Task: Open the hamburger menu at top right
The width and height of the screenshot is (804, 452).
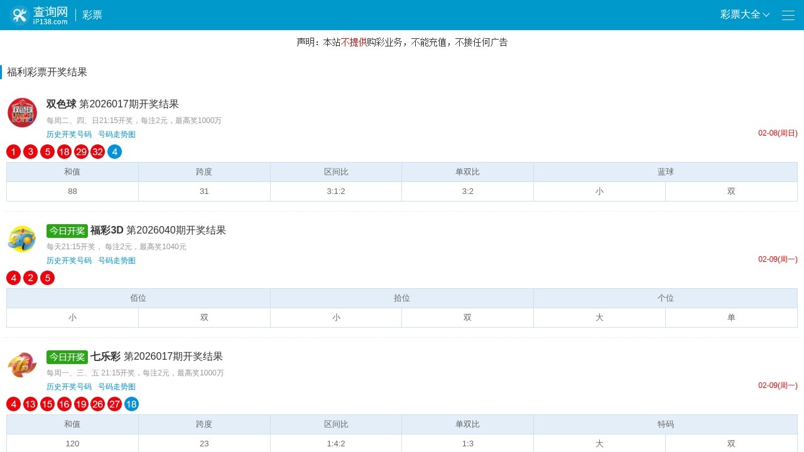Action: (x=788, y=15)
